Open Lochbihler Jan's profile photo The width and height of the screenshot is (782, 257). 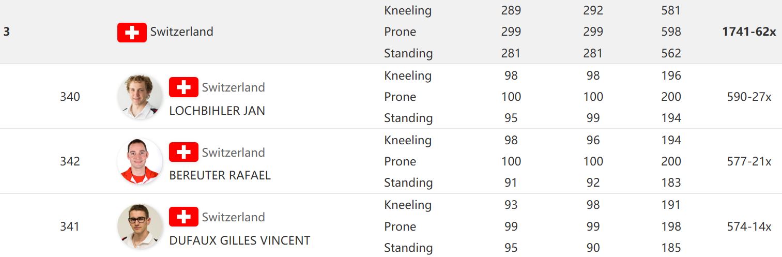pyautogui.click(x=140, y=97)
